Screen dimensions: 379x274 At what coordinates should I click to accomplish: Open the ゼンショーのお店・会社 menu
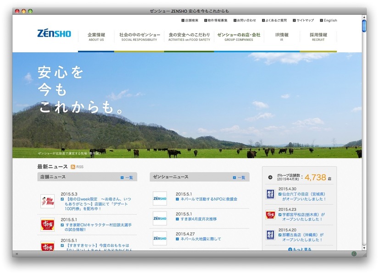point(239,37)
